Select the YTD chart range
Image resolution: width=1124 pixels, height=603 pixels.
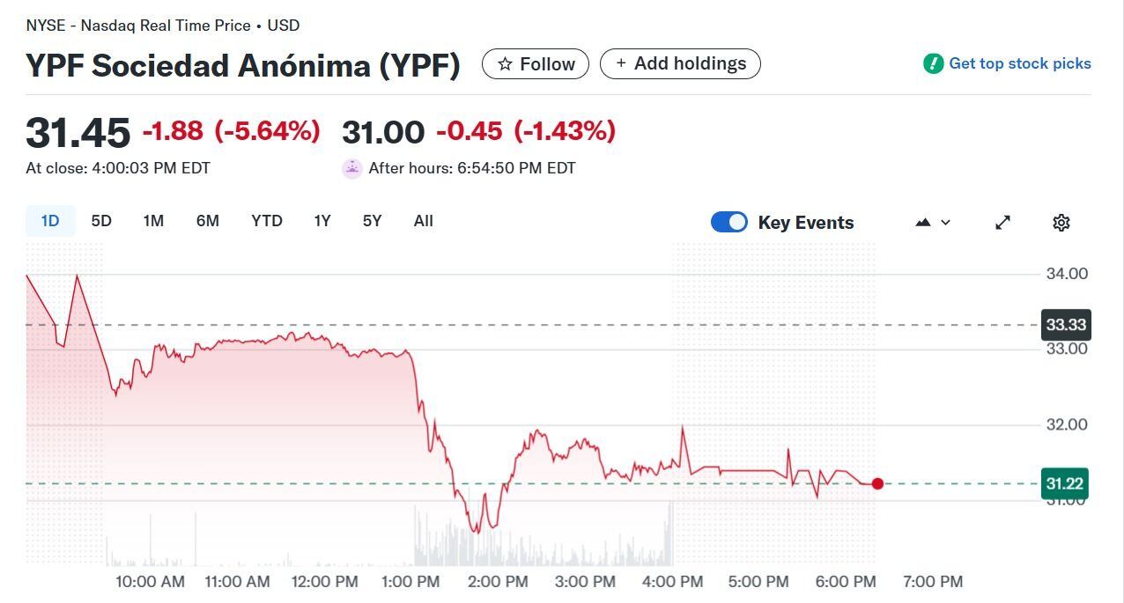point(266,221)
